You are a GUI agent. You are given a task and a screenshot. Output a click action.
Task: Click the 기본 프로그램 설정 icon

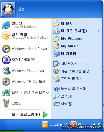click(56, 71)
